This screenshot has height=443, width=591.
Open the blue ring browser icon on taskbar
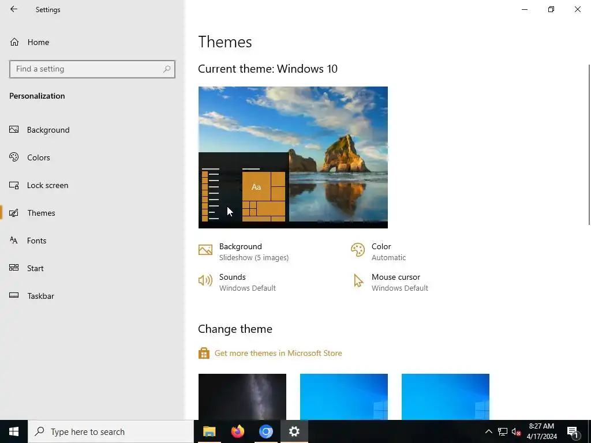tap(265, 431)
